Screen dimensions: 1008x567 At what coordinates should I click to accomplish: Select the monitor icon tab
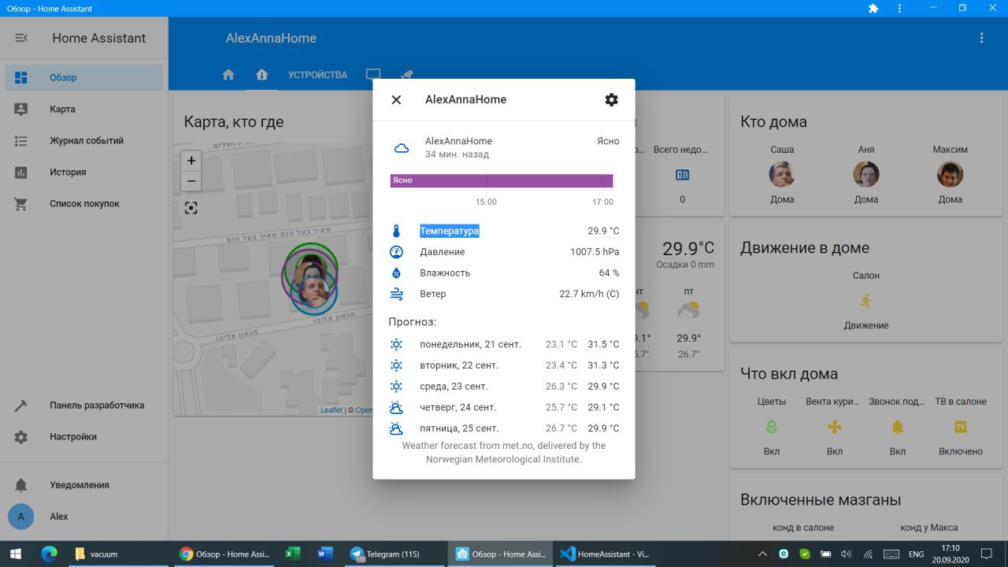[x=373, y=75]
